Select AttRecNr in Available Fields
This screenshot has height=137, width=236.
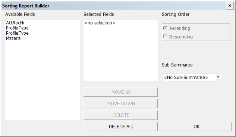pos(15,23)
